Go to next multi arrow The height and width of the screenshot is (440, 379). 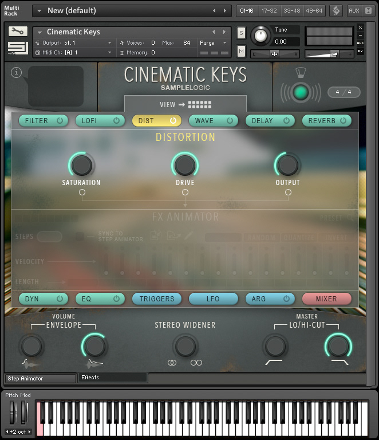pos(225,11)
